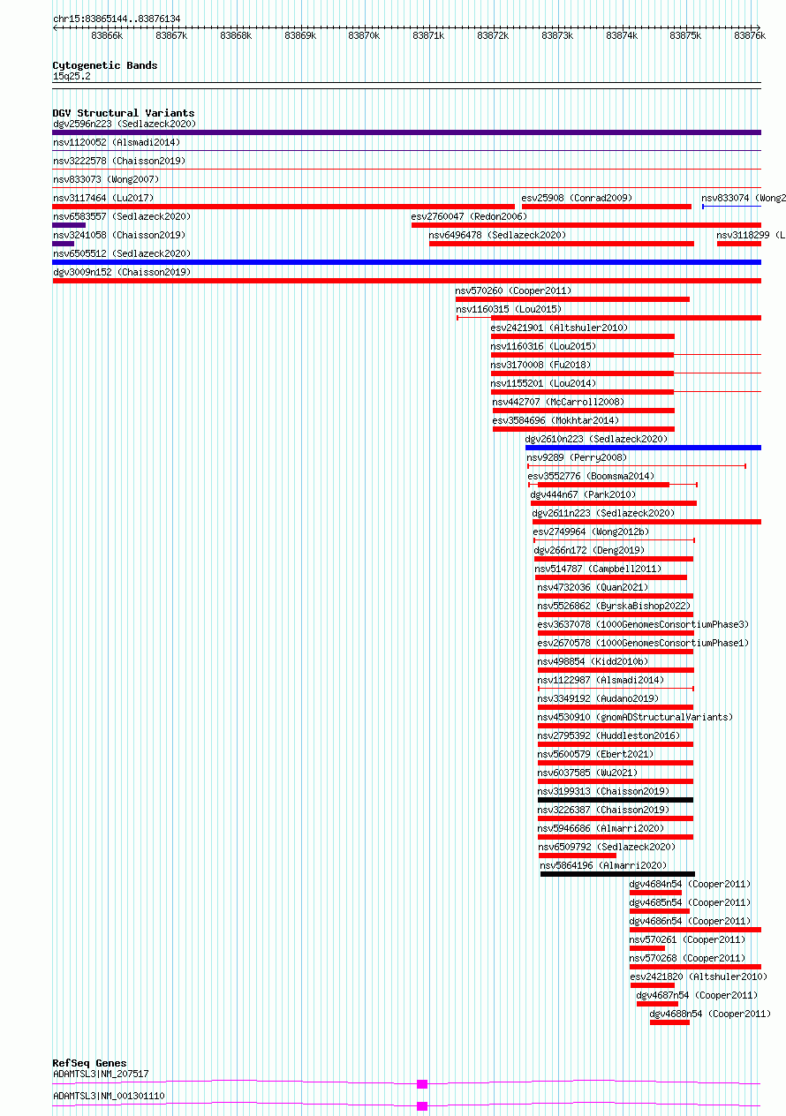Screen dimensions: 786x1116
Task: Select the nsv2795392 (Huddleston2016) label
Action: point(608,736)
